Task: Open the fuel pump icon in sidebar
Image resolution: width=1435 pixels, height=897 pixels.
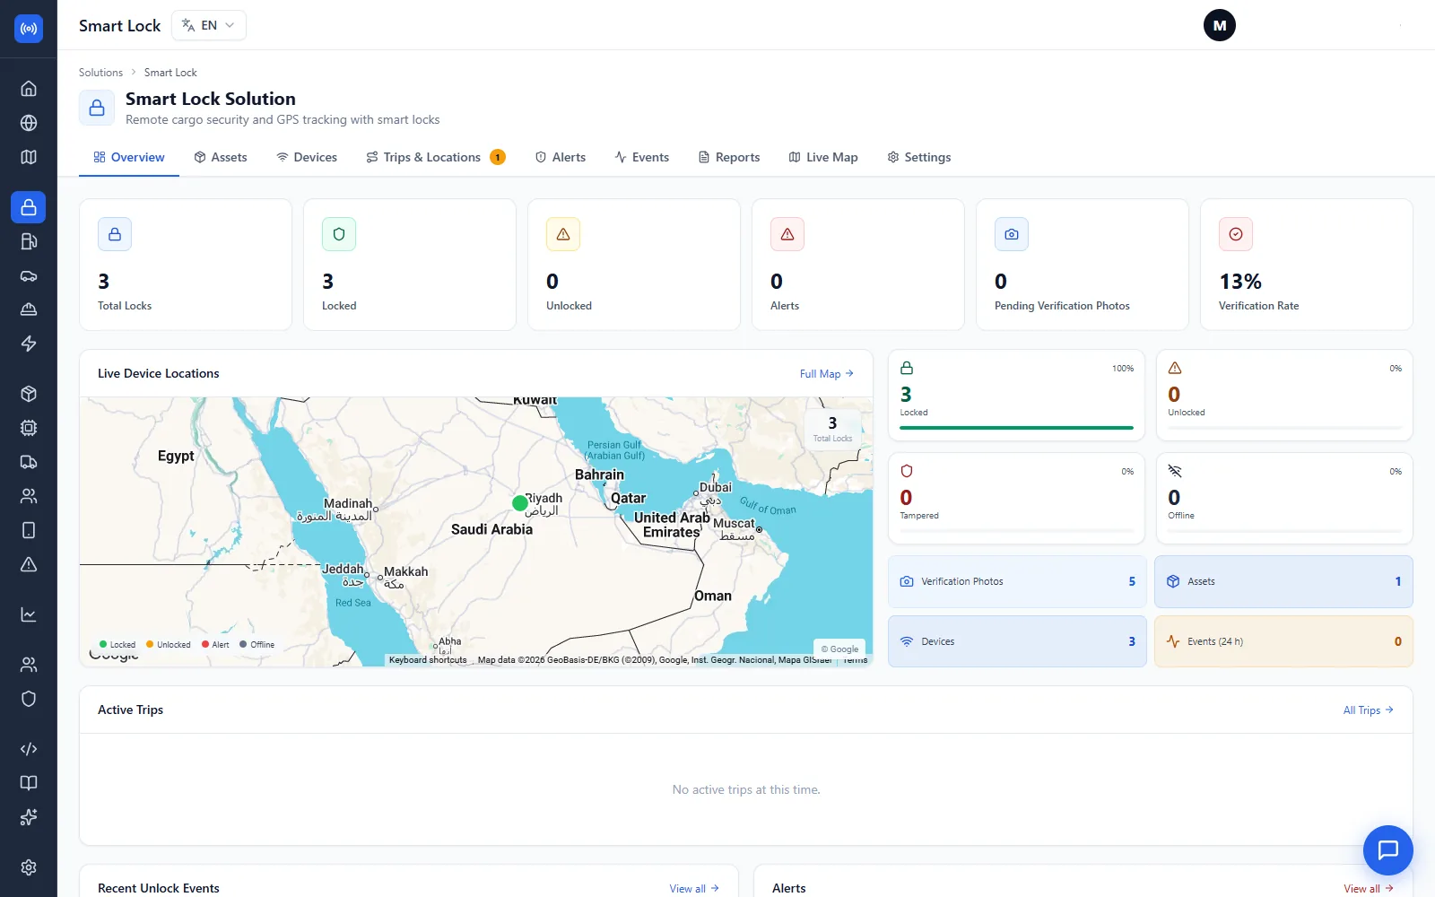Action: click(29, 241)
